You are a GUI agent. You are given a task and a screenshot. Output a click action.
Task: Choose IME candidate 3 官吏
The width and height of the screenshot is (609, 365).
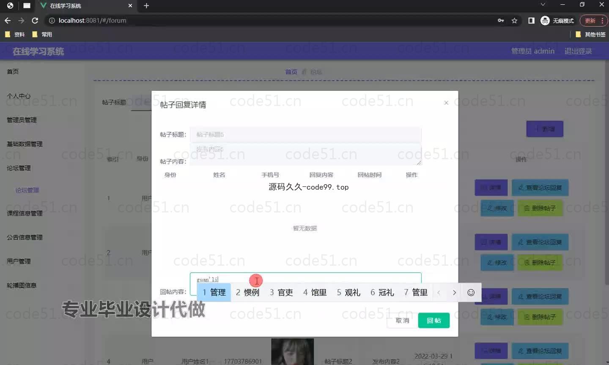point(281,292)
